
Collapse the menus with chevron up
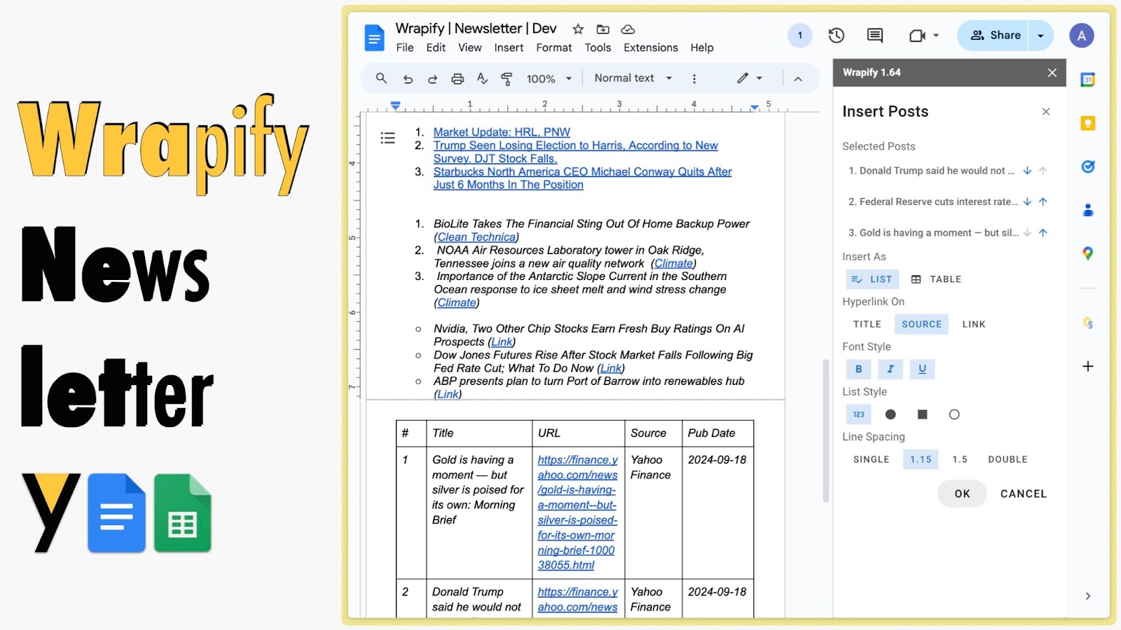click(x=798, y=79)
